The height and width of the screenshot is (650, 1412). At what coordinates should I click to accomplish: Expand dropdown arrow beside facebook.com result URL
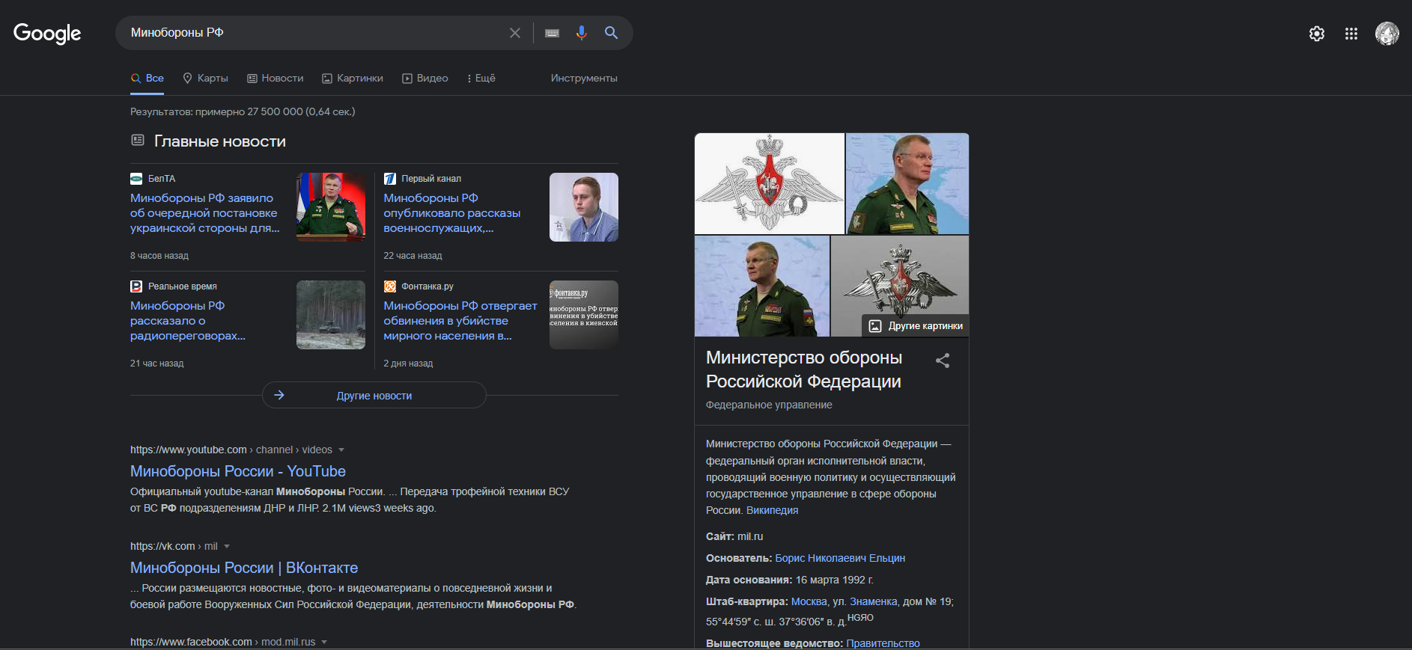324,643
